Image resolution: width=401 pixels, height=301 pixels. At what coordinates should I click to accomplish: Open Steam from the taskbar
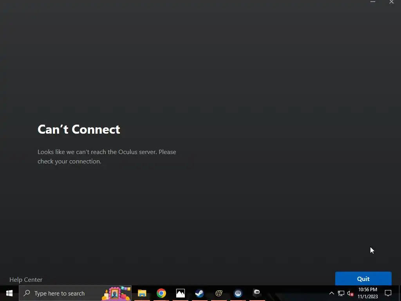(199, 293)
